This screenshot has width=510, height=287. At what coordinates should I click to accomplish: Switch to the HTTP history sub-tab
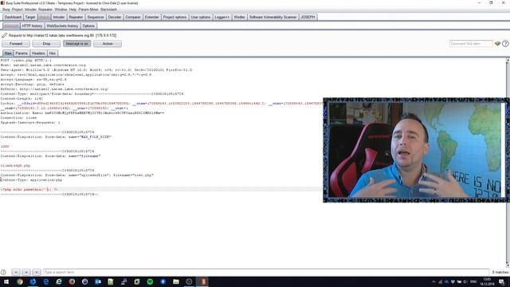tap(32, 26)
